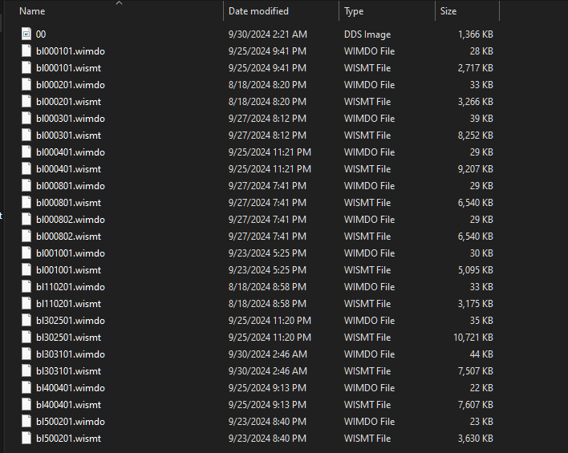Click the file icon of bl500201.wimdo
Image resolution: width=568 pixels, height=453 pixels.
26,422
